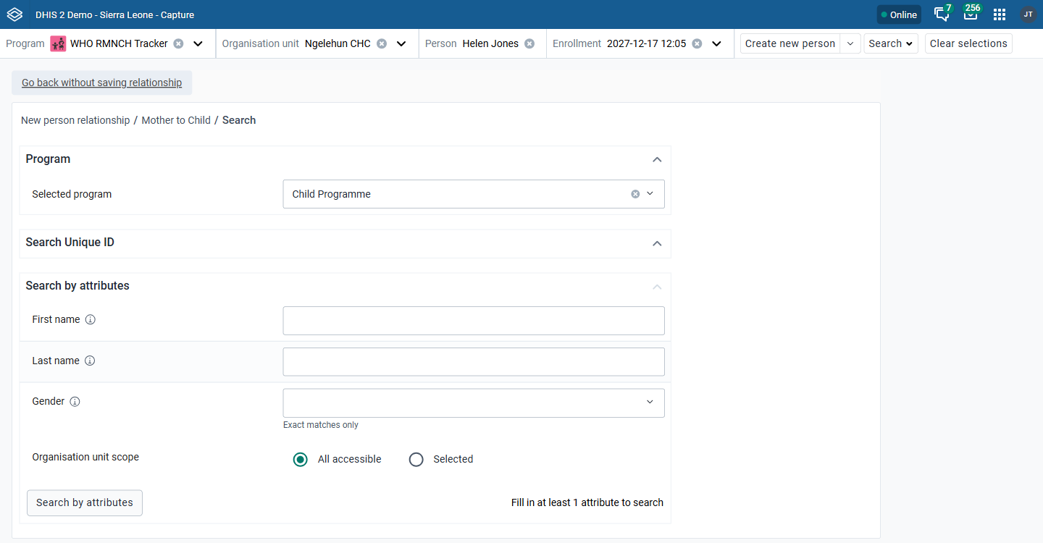Show info tooltip for Gender
The image size is (1043, 543).
75,401
